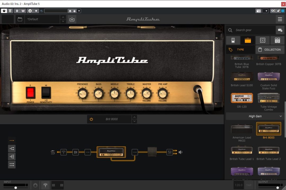The height and width of the screenshot is (190, 286).
Task: Select the British Lead S100 amp thumbnail
Action: pos(242,77)
